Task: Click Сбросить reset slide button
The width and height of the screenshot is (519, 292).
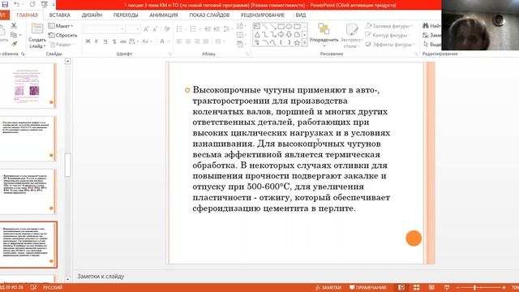Action: click(62, 35)
